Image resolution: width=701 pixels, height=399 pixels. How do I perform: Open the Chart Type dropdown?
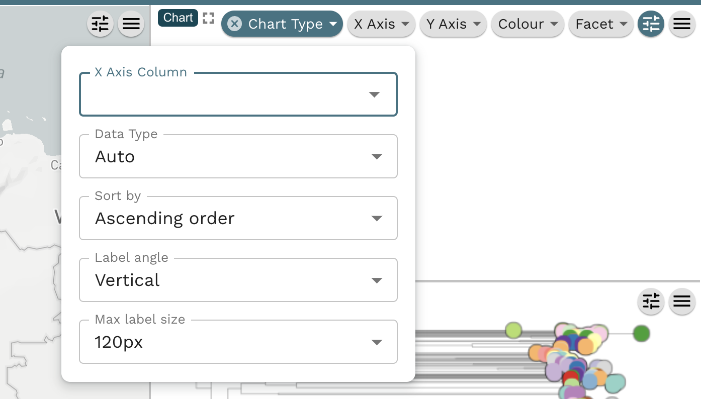click(x=282, y=24)
